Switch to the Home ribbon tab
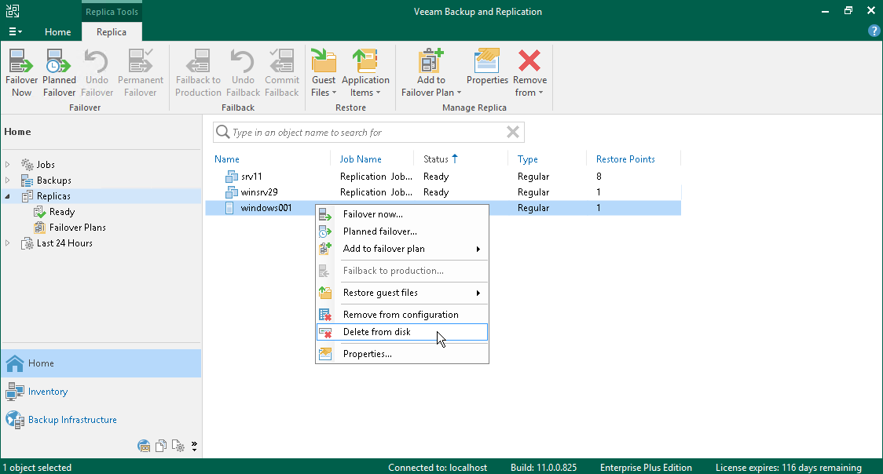 coord(58,32)
